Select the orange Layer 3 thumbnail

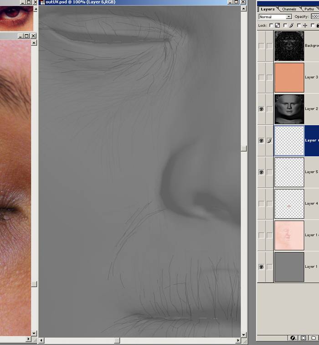289,77
